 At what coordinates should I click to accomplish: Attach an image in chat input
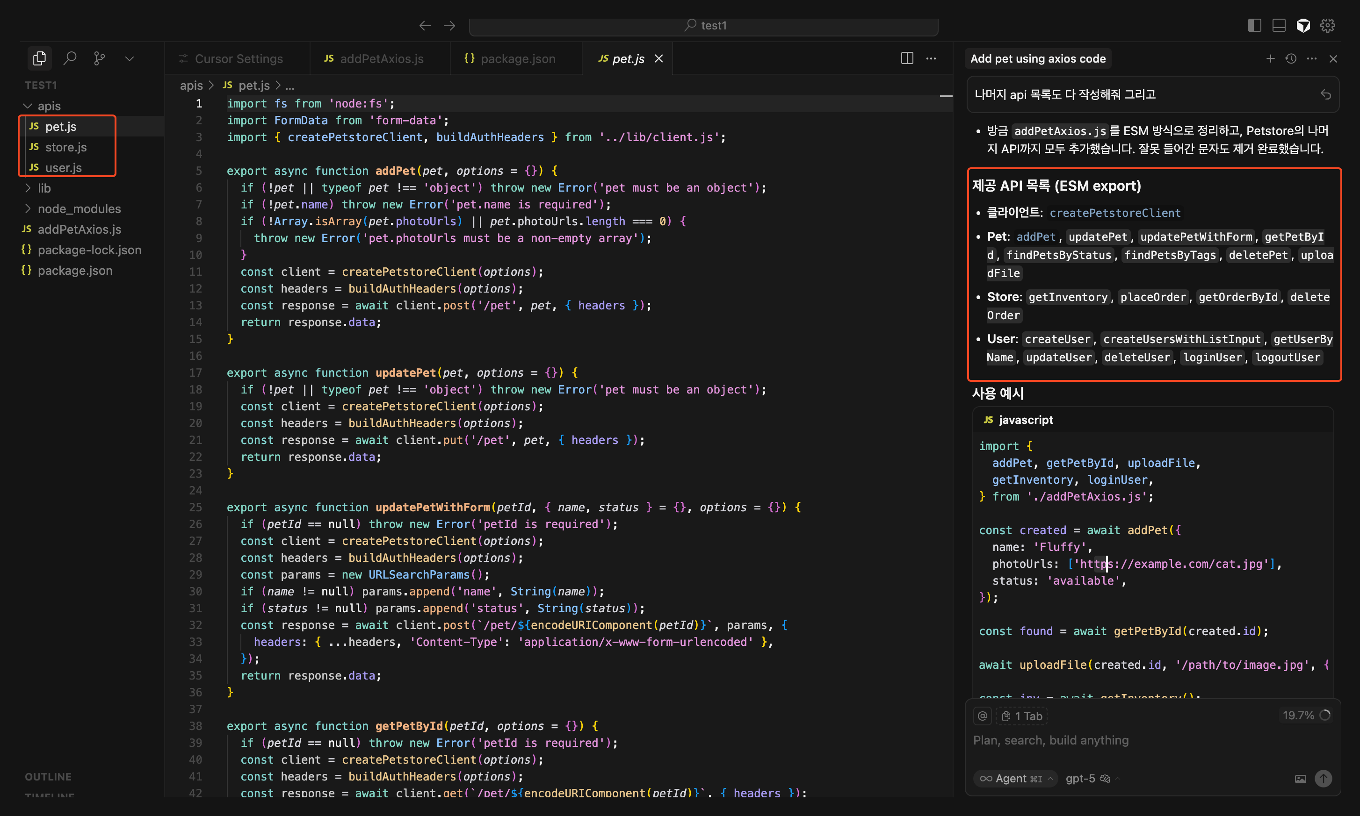point(1300,779)
